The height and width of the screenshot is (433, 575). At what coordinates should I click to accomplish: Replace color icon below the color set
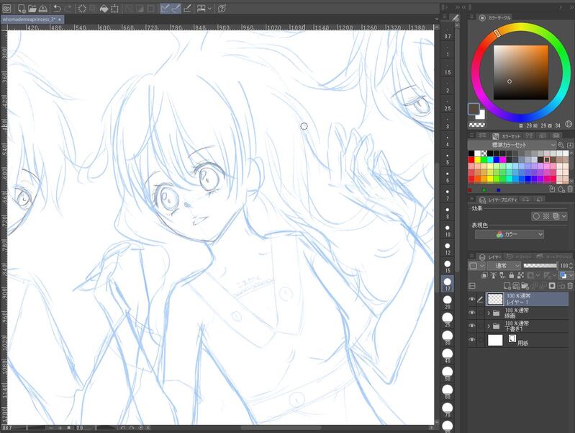click(x=552, y=189)
